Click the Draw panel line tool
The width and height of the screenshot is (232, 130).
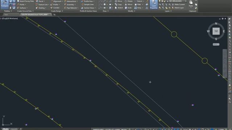tap(100, 1)
